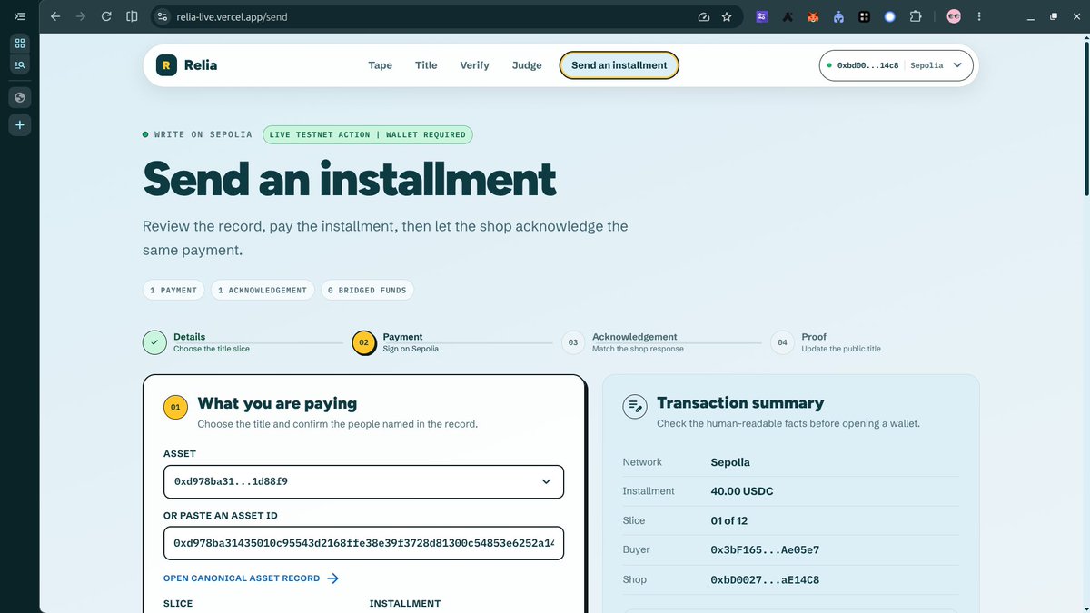The height and width of the screenshot is (613, 1090).
Task: Switch to the Verify tab
Action: point(474,65)
